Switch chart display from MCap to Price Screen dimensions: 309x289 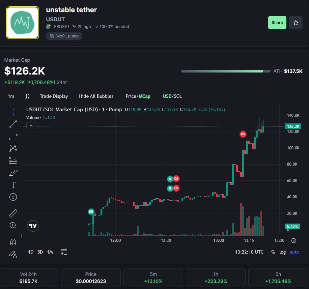(x=132, y=96)
